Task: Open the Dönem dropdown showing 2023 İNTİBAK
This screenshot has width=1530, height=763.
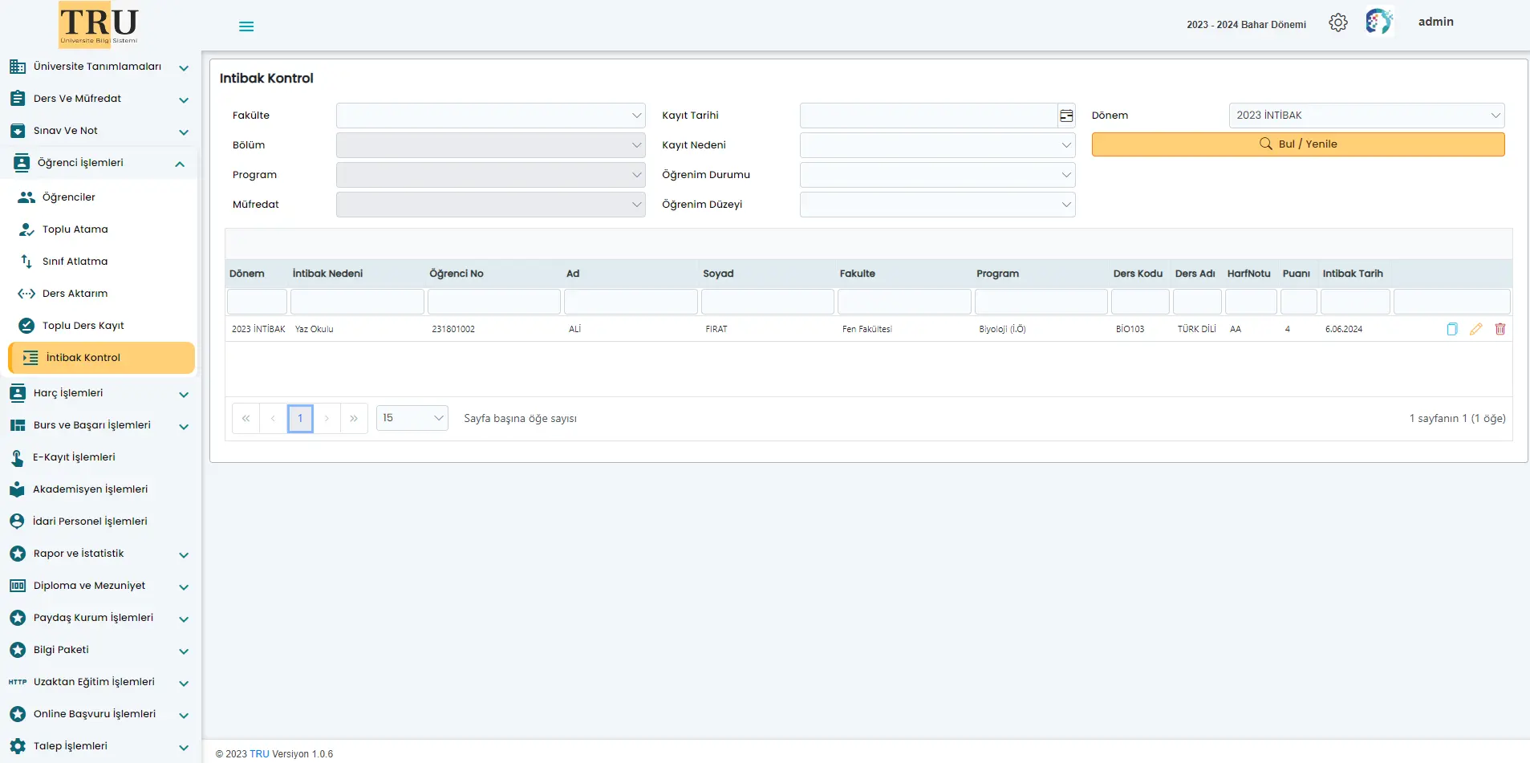Action: click(x=1366, y=116)
